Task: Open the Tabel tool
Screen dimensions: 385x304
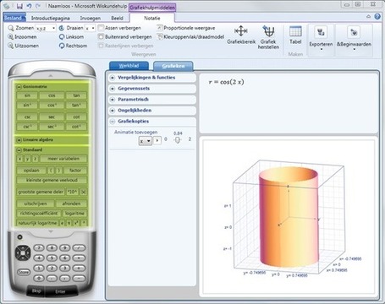Action: [295, 35]
